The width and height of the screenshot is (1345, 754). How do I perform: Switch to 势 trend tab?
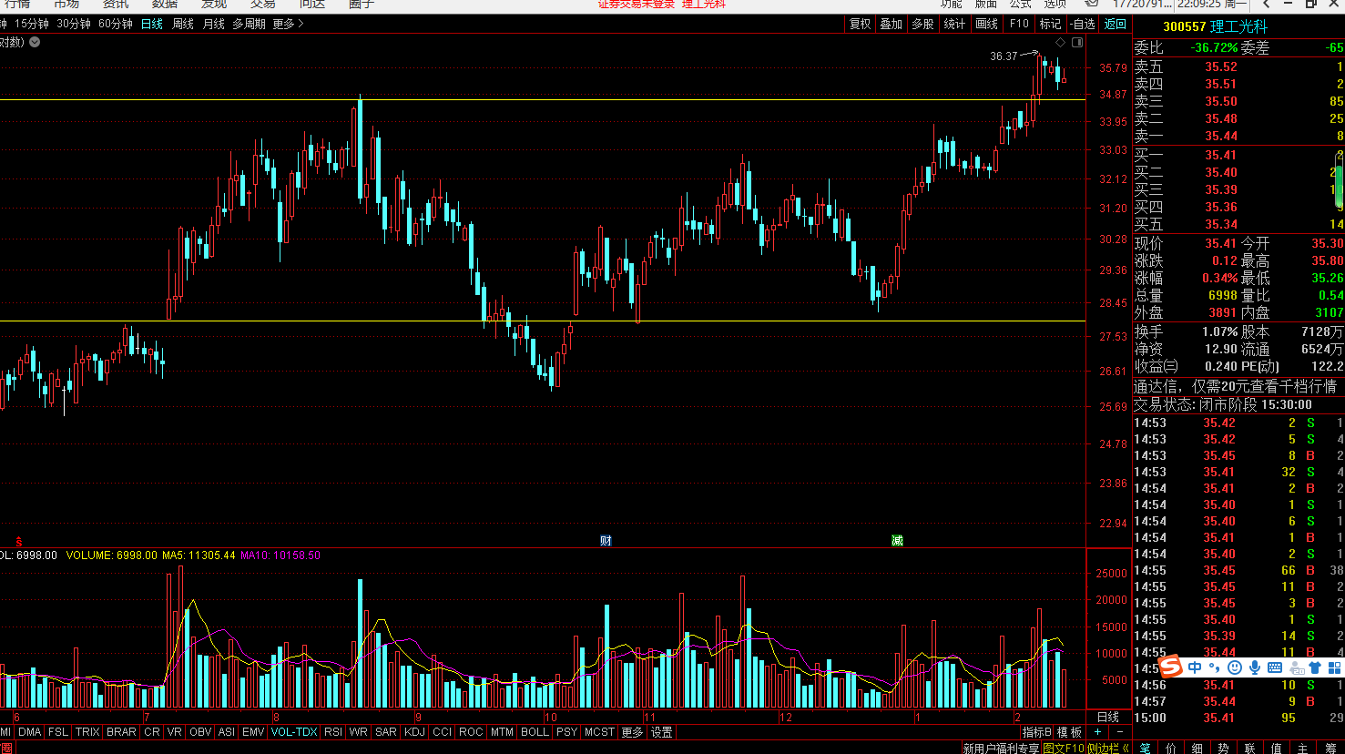(1224, 748)
